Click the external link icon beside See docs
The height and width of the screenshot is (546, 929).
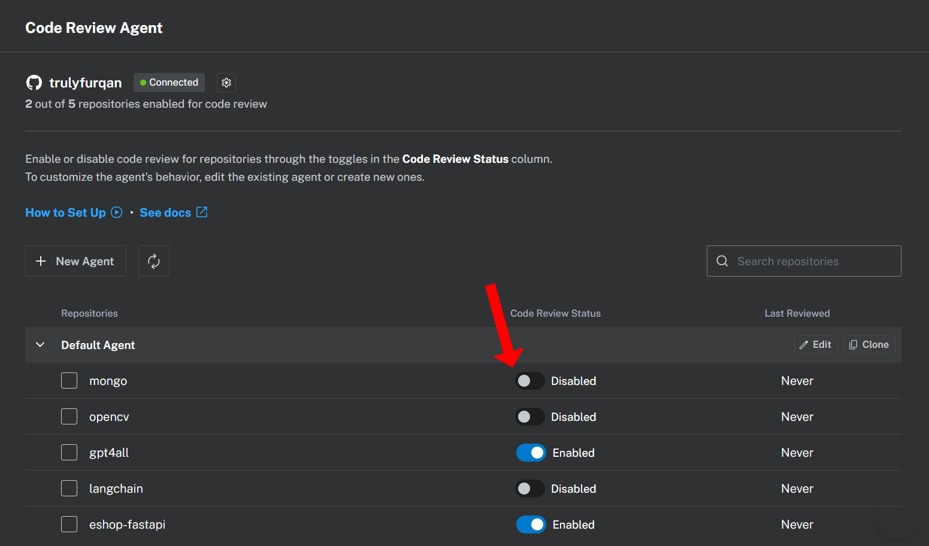click(202, 212)
